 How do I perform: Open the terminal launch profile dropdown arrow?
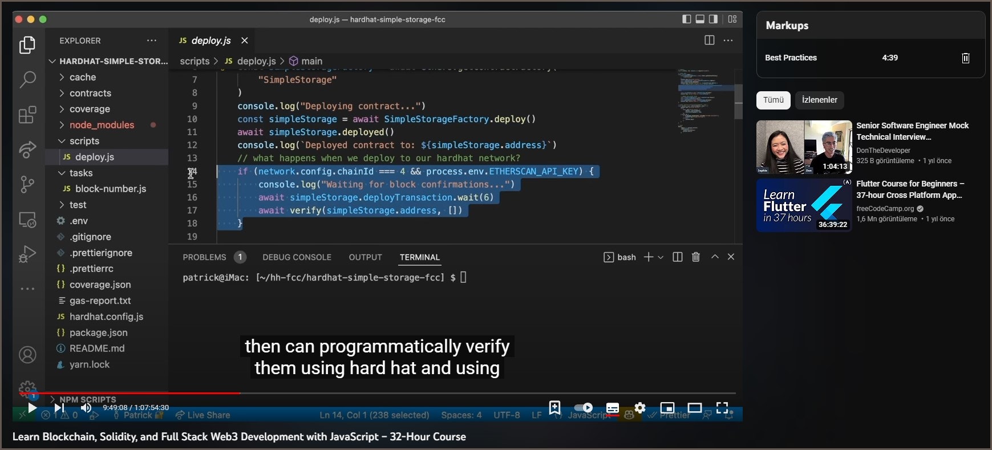[x=661, y=257]
